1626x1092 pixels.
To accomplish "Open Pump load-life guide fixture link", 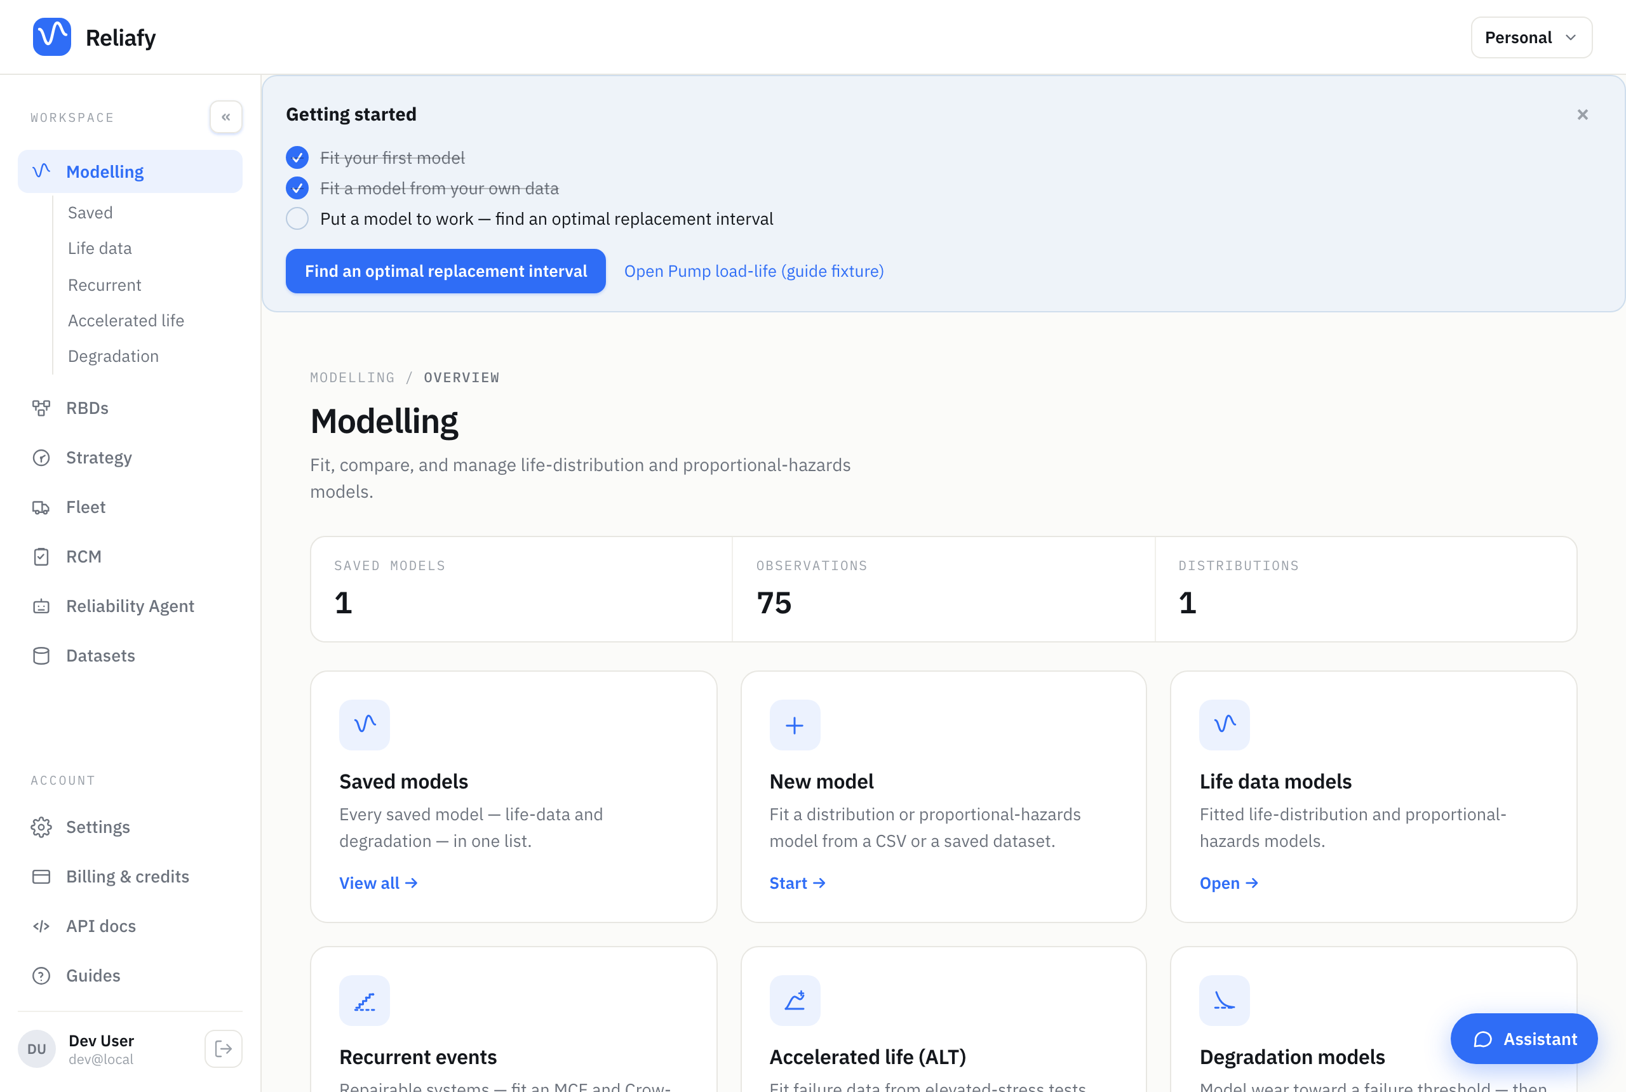I will click(754, 271).
